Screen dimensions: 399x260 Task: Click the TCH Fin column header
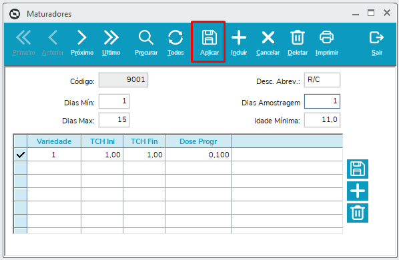144,141
